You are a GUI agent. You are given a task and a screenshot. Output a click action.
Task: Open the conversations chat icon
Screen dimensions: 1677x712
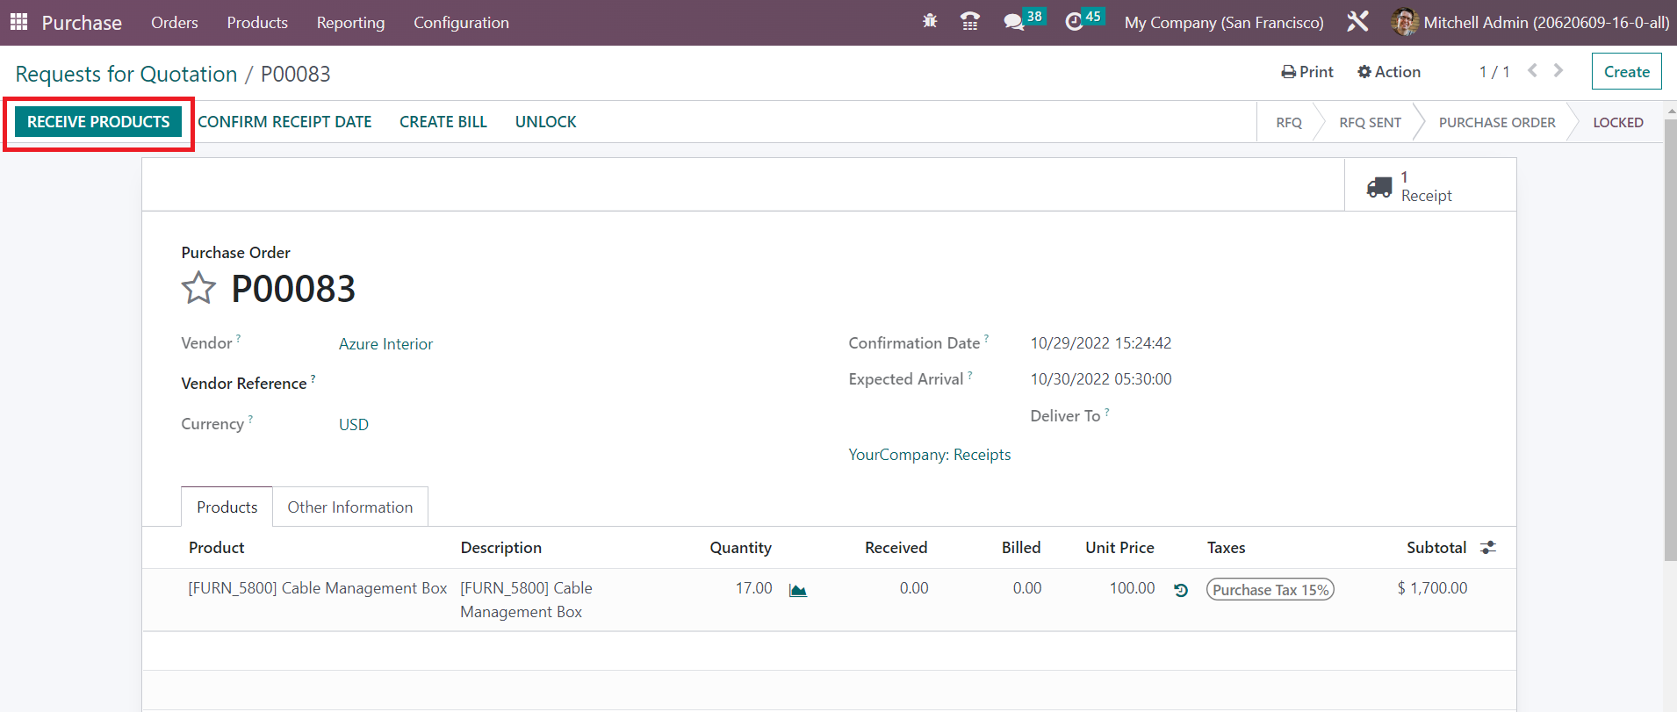coord(1014,22)
